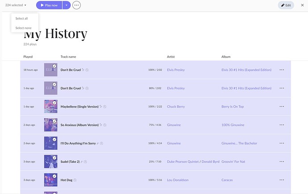Open three-dots menu for the Hot Dog row
Screen dimensions: 308x194
pos(282,180)
